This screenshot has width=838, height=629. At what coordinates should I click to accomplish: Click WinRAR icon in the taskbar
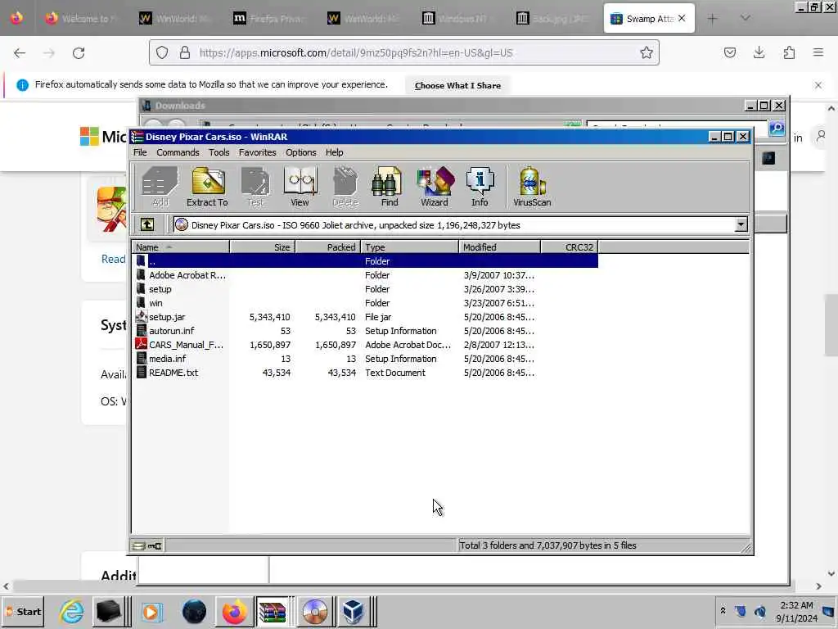(273, 611)
